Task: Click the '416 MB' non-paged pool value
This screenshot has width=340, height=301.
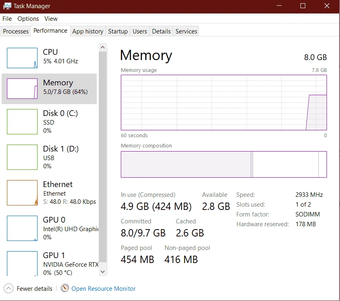Action: [181, 260]
